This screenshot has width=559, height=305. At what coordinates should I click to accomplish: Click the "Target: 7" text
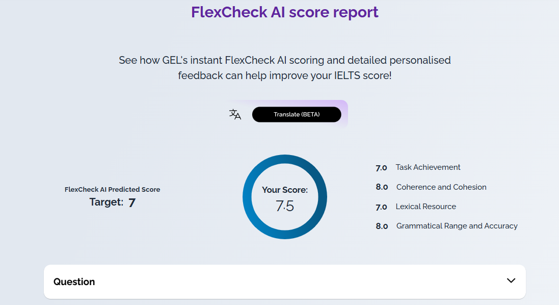pyautogui.click(x=113, y=202)
